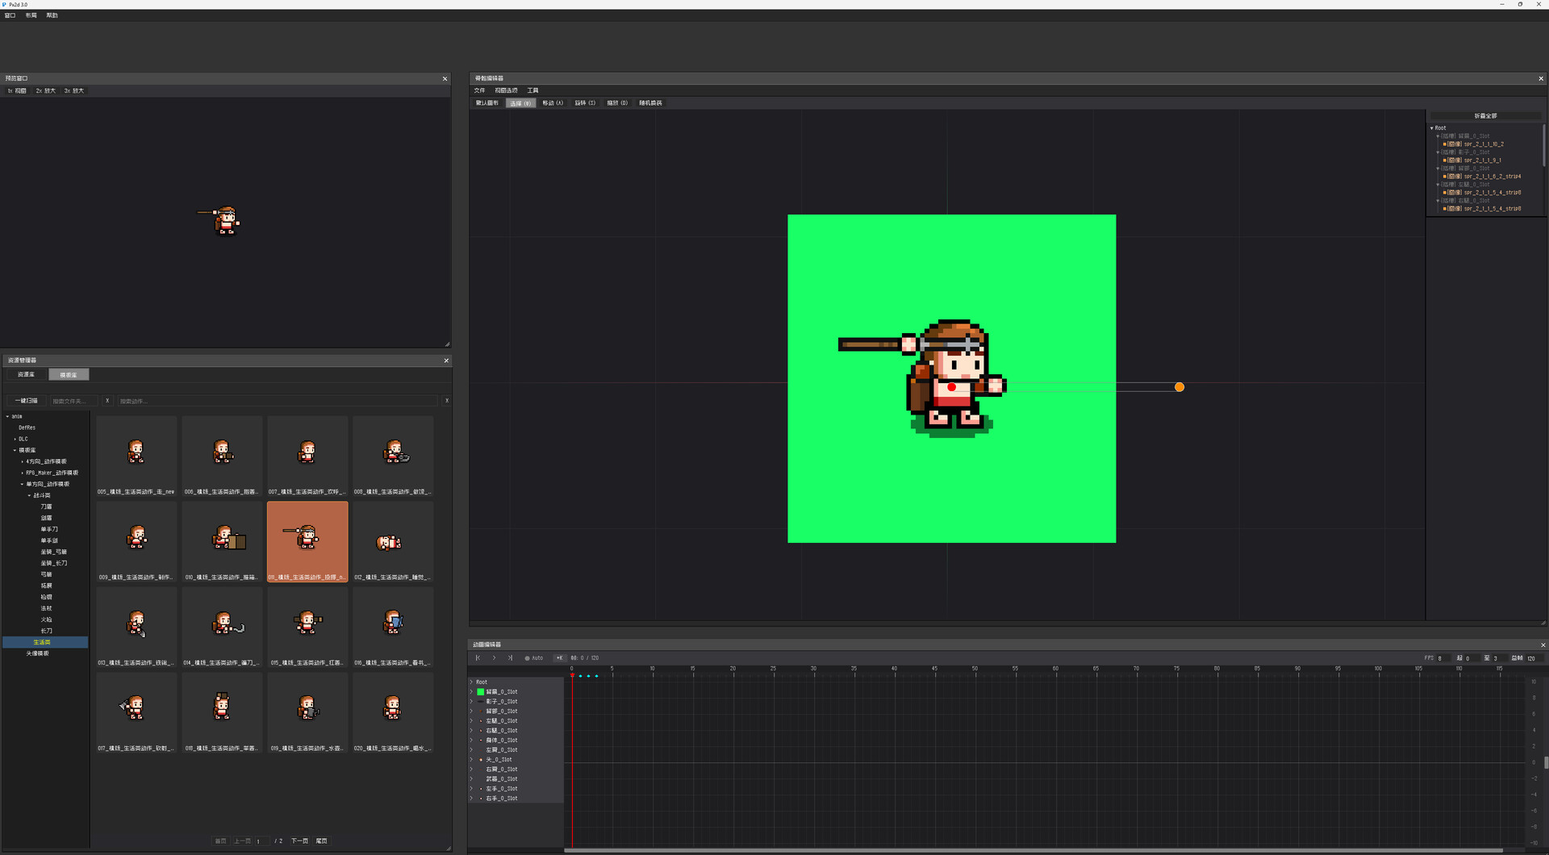
Task: Click the green swatch of the first slot track
Action: 481,692
